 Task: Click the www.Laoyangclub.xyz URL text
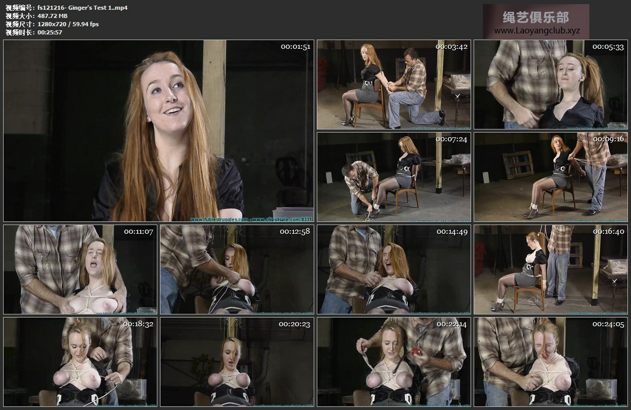pyautogui.click(x=536, y=31)
